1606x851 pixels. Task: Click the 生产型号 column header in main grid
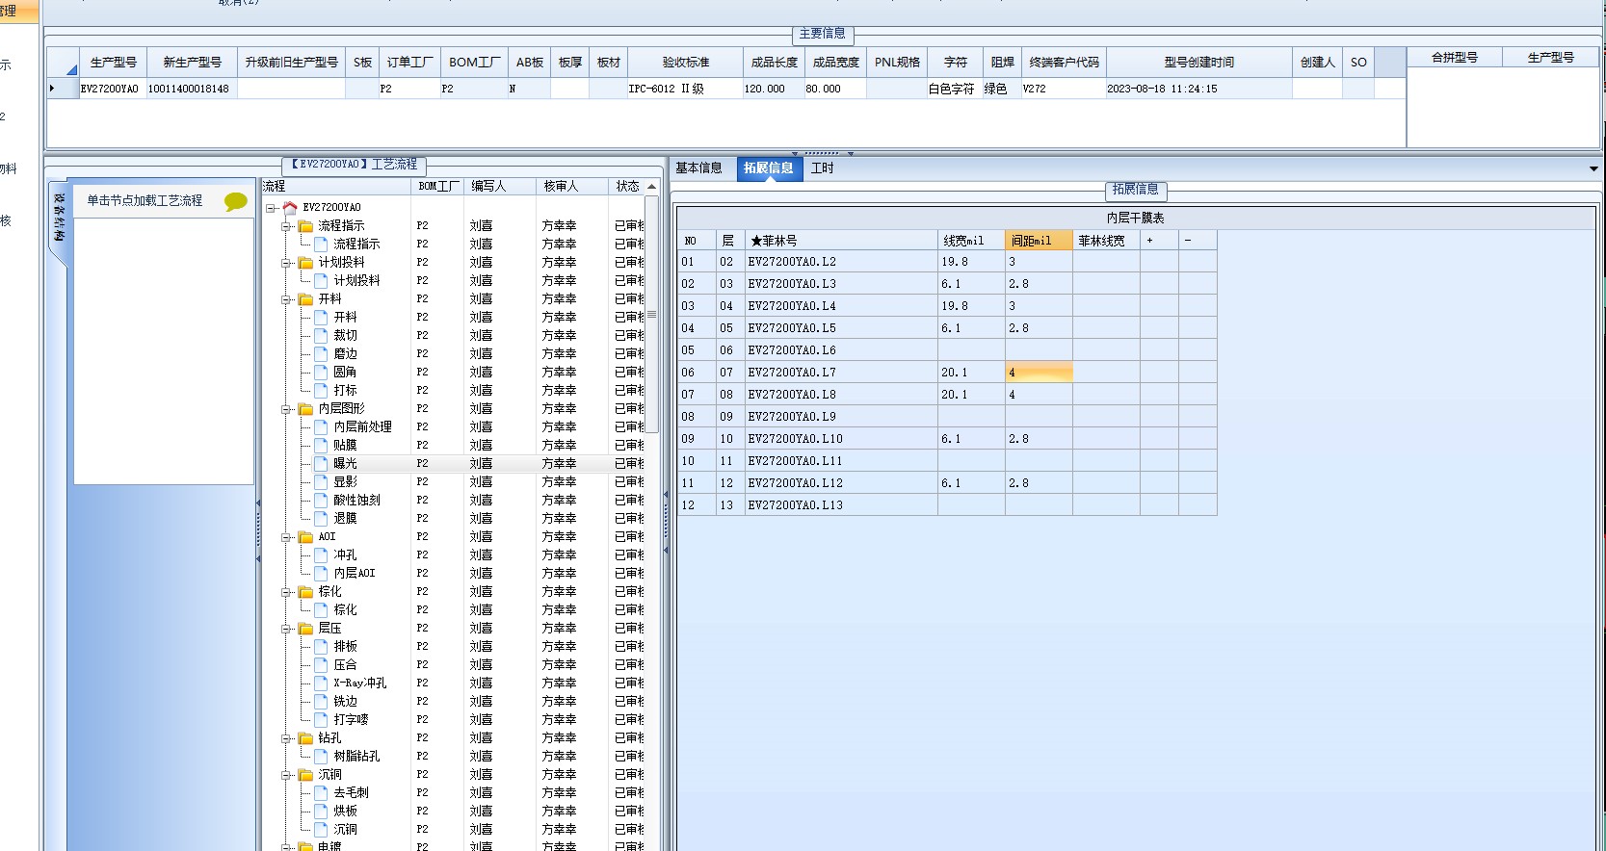point(114,62)
